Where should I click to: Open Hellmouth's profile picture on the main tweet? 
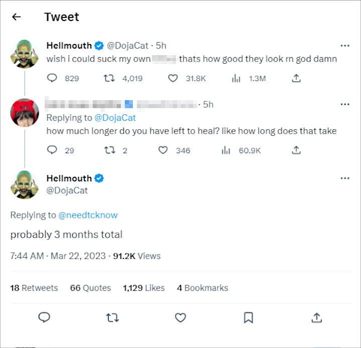pyautogui.click(x=25, y=185)
